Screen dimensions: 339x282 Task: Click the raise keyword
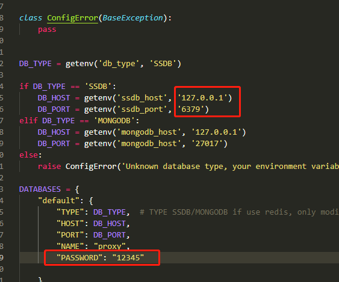pyautogui.click(x=49, y=167)
